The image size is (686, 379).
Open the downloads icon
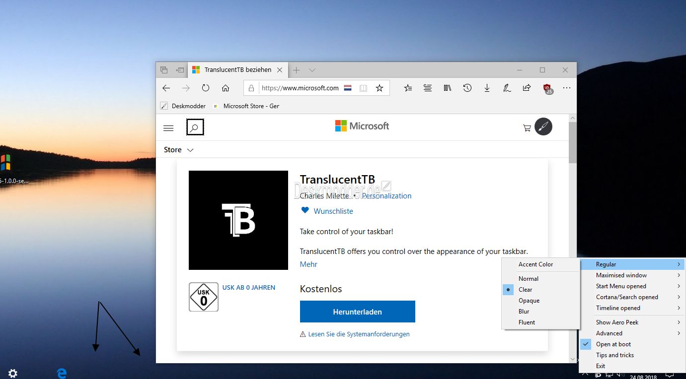coord(487,88)
